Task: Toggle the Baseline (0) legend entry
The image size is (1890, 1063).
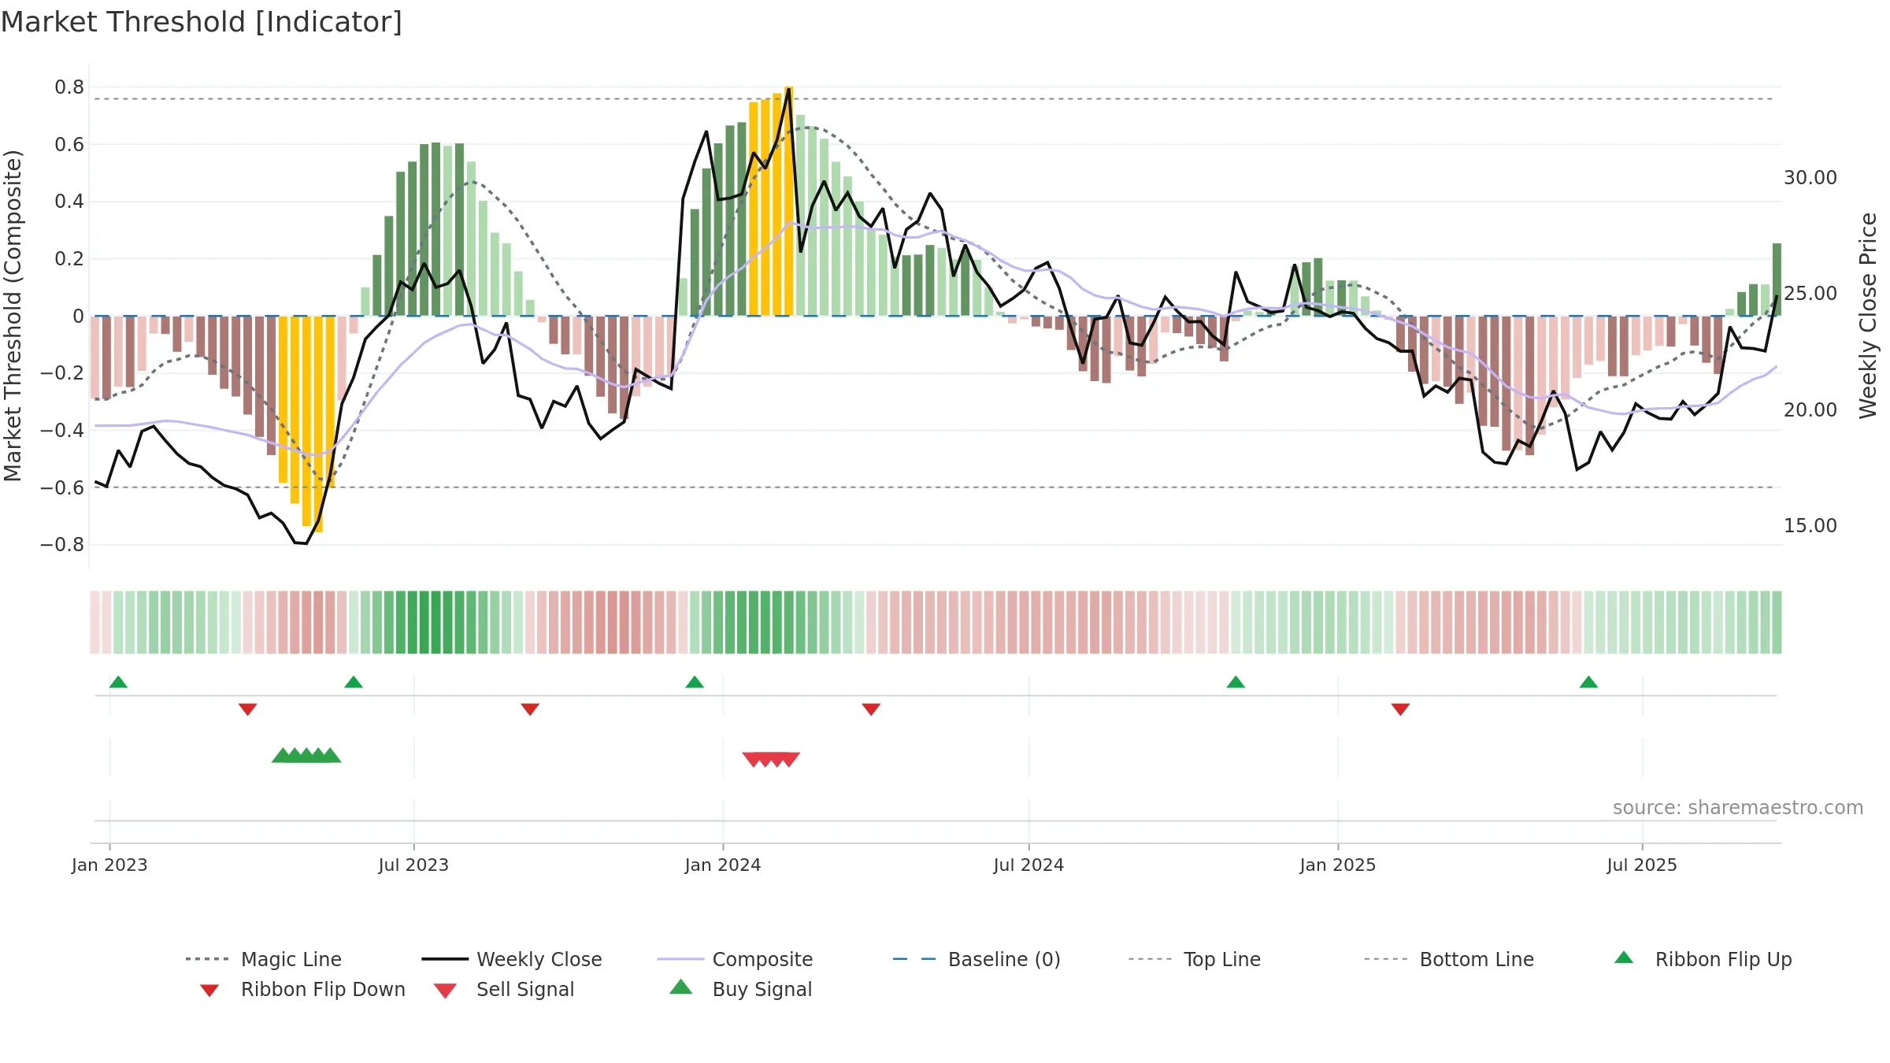Action: point(976,959)
